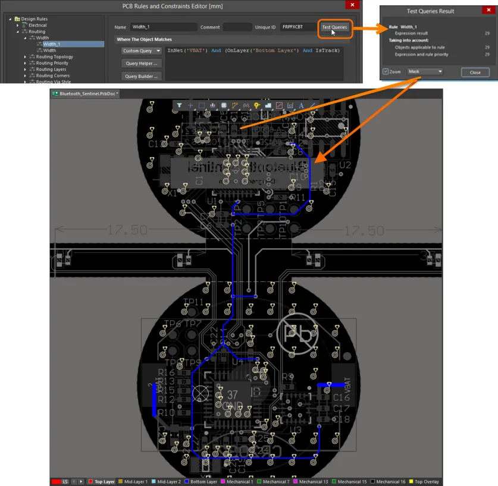Click the Top Layer red color swatch

coord(90,482)
